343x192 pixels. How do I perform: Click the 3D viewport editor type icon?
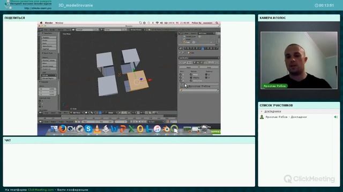(x=41, y=113)
